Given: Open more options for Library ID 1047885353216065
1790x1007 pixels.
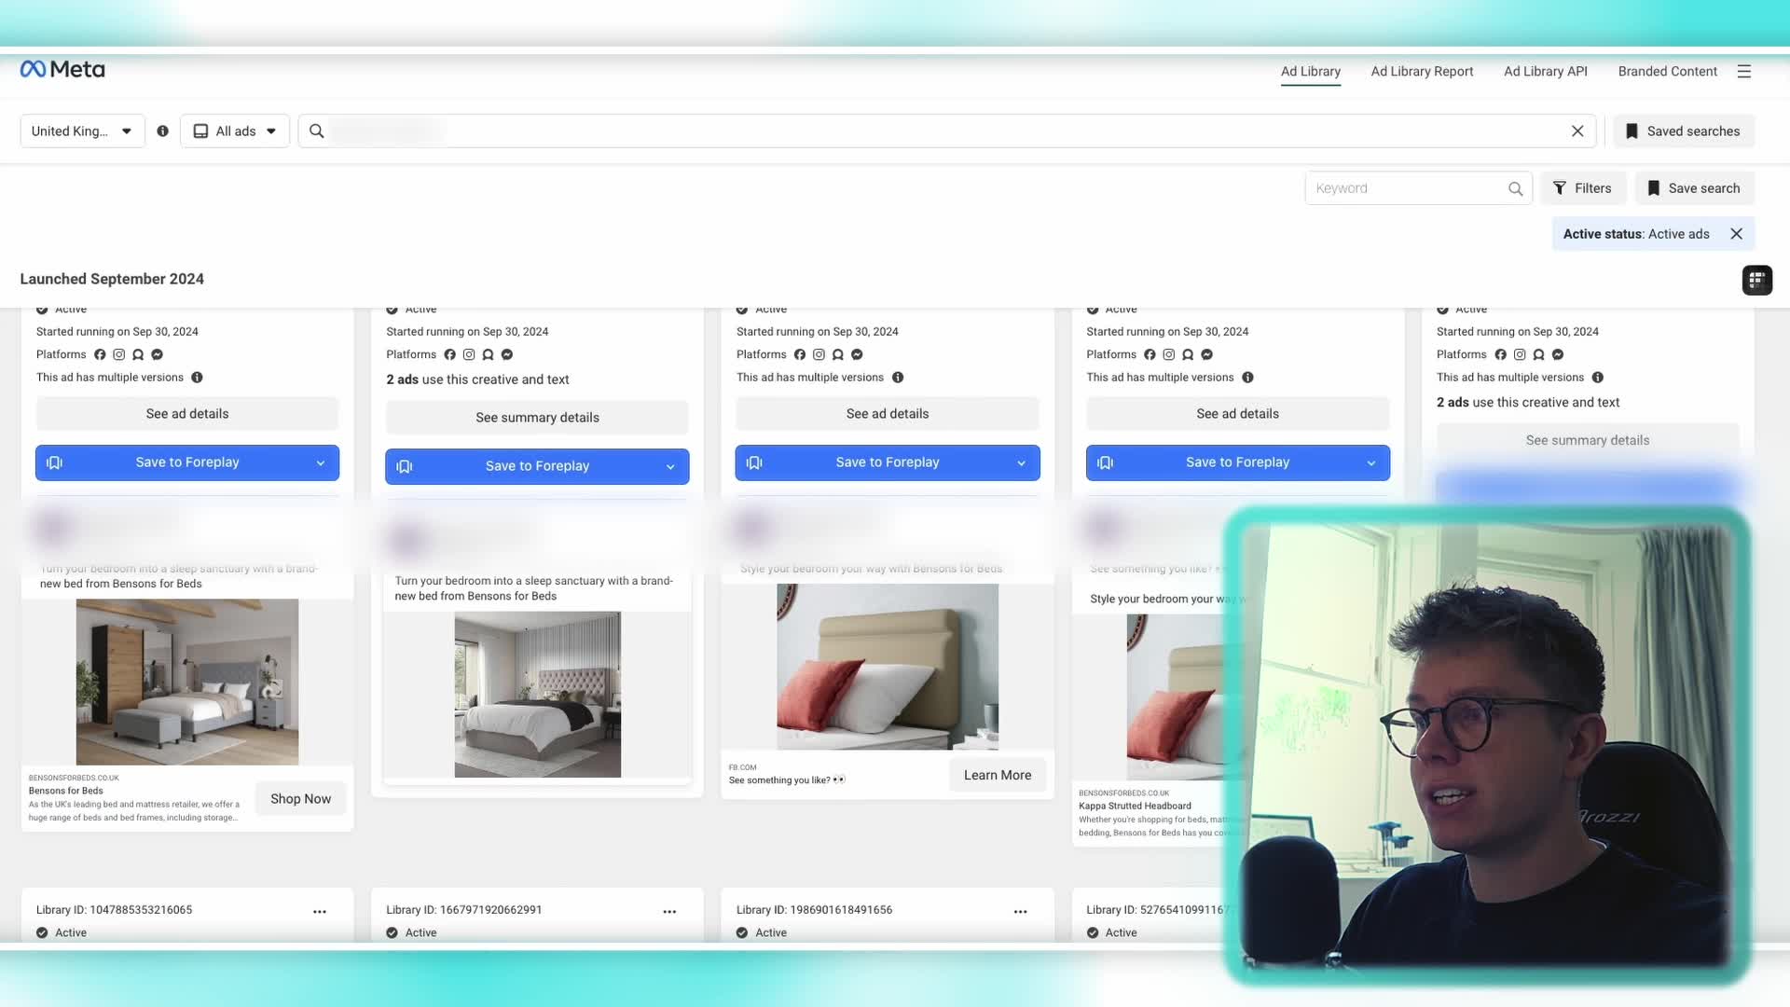Looking at the screenshot, I should pyautogui.click(x=320, y=912).
